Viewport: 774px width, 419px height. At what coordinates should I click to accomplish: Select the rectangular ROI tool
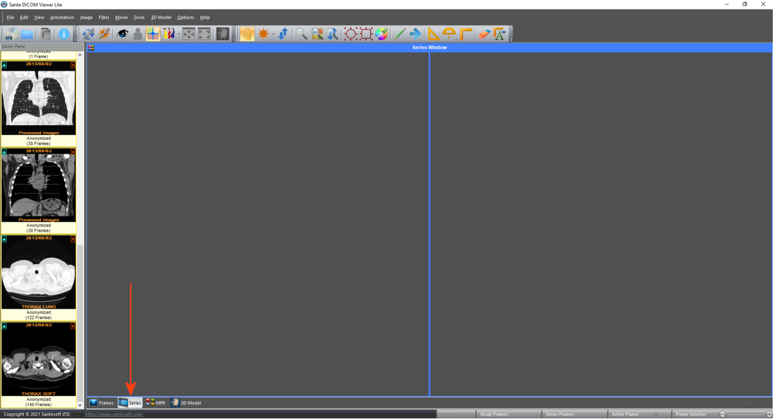pos(366,34)
